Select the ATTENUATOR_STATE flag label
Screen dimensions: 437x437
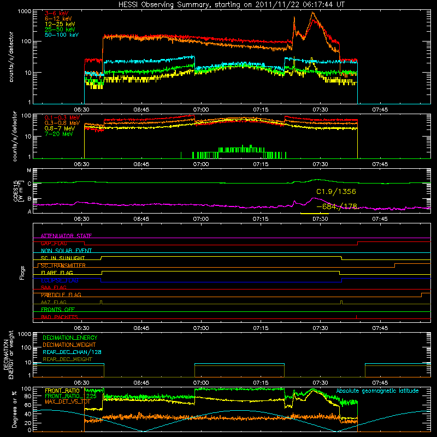click(66, 236)
